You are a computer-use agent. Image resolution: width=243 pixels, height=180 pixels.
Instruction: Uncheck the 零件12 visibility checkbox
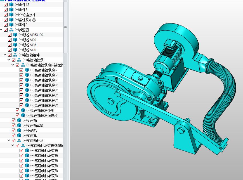(x=6, y=5)
